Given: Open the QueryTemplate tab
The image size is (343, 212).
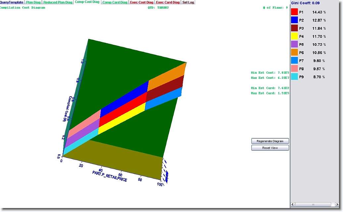Looking at the screenshot, I should (12, 2).
